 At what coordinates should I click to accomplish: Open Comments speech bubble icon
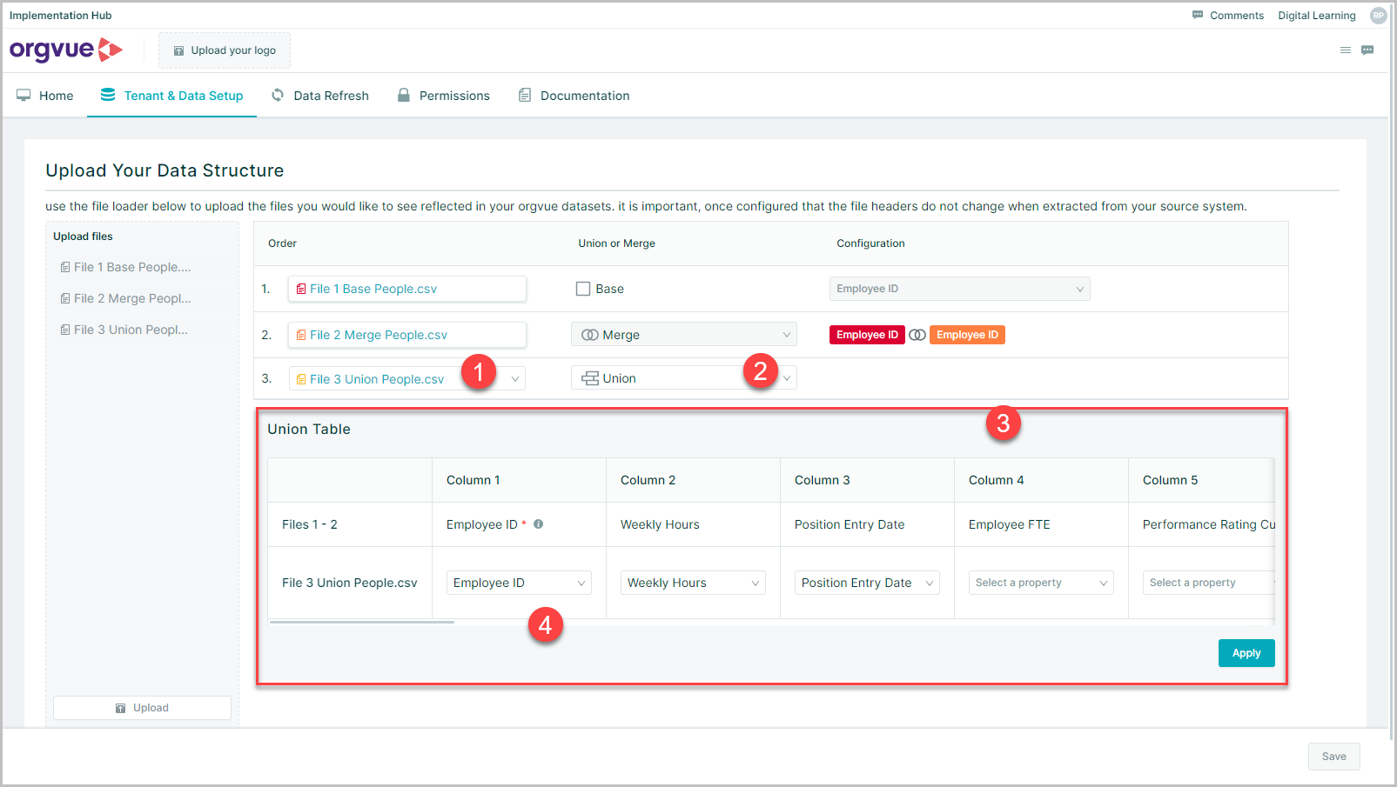pos(1198,15)
